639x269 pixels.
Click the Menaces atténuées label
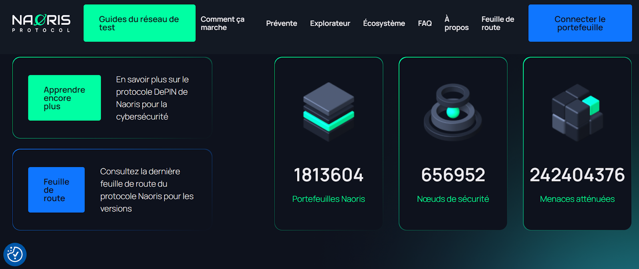click(577, 199)
